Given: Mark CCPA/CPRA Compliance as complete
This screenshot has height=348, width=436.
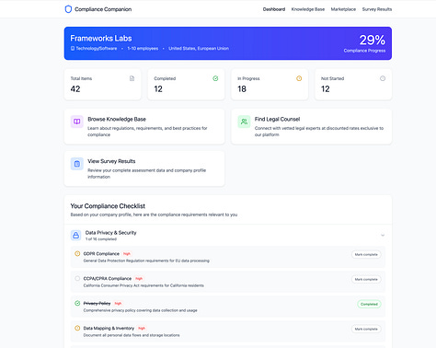Looking at the screenshot, I should [366, 279].
